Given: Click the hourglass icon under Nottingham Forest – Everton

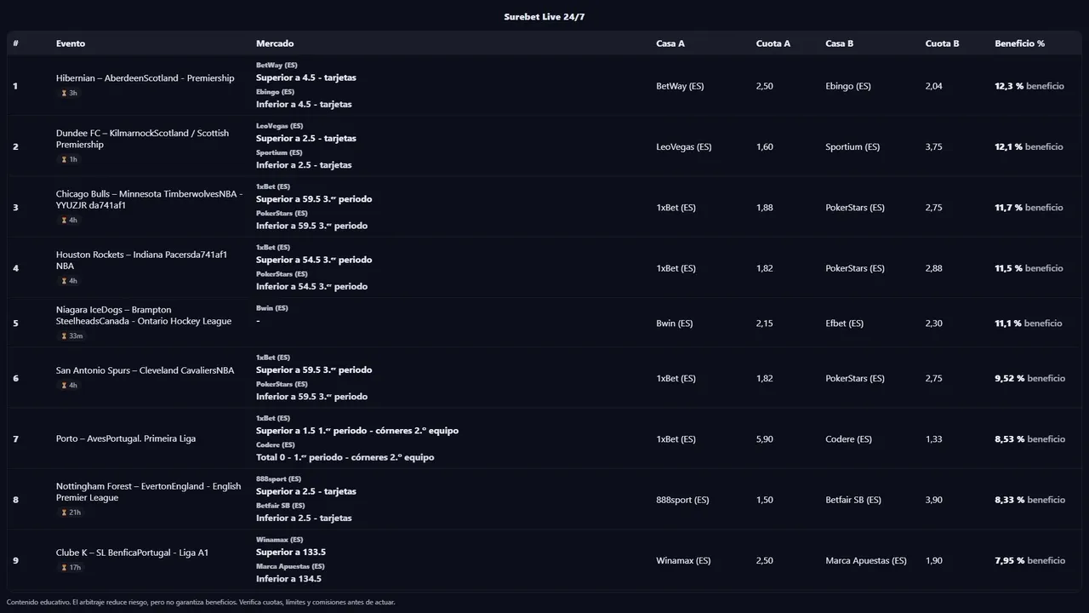Looking at the screenshot, I should [x=64, y=513].
